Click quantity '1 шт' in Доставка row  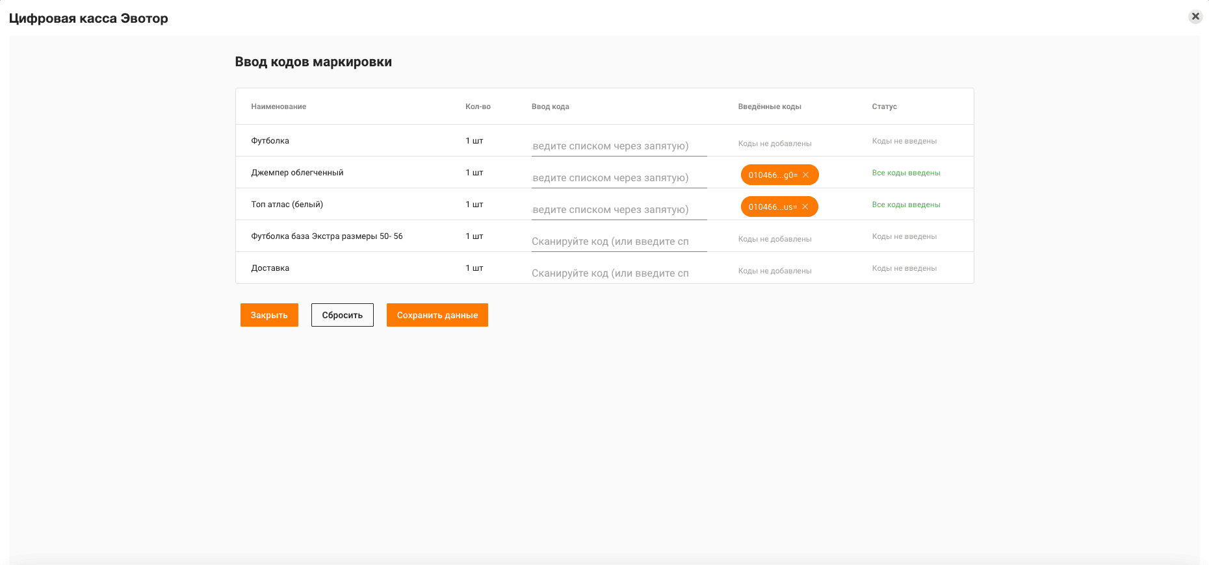(x=474, y=268)
